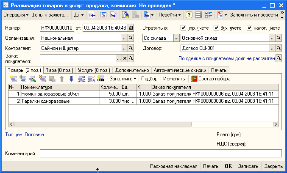Open the Автоматические скидки tab
The image size is (287, 173).
(180, 70)
